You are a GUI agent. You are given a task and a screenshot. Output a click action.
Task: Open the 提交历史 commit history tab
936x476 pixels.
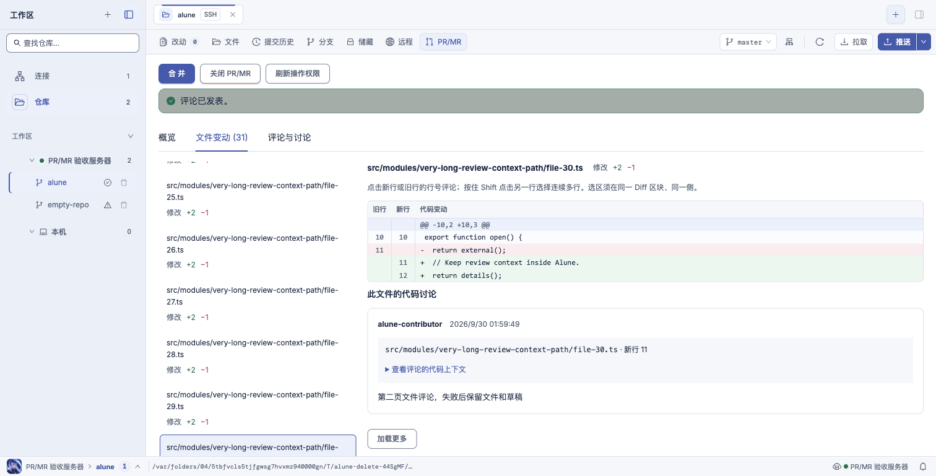click(x=273, y=42)
